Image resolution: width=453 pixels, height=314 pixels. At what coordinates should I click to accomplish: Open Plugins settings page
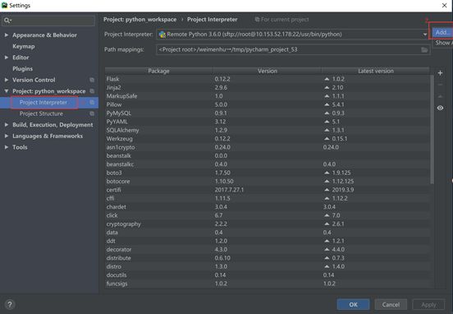pyautogui.click(x=22, y=68)
